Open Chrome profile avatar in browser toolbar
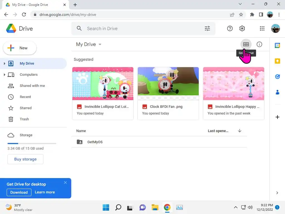The height and width of the screenshot is (214, 285). (x=270, y=14)
